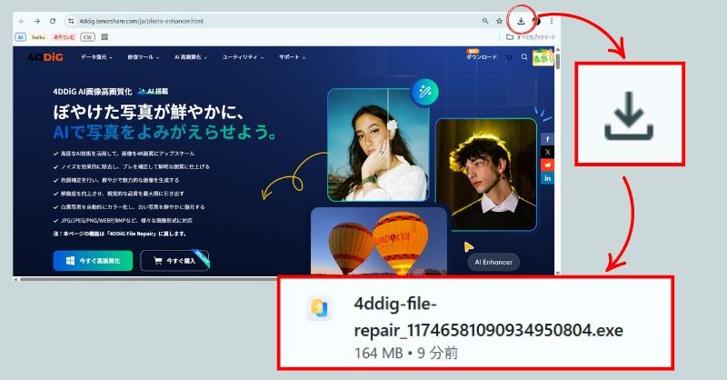Click the AI Enhancer label
Screen dimensions: 727x380
pyautogui.click(x=493, y=262)
